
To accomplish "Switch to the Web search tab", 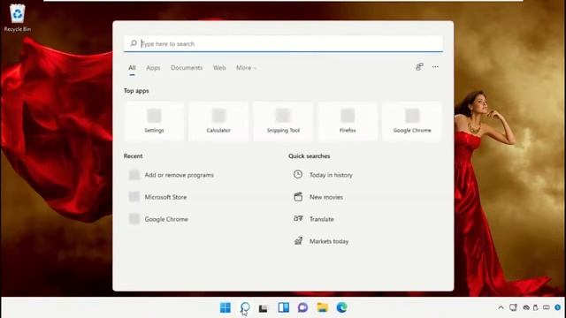I will (x=219, y=68).
